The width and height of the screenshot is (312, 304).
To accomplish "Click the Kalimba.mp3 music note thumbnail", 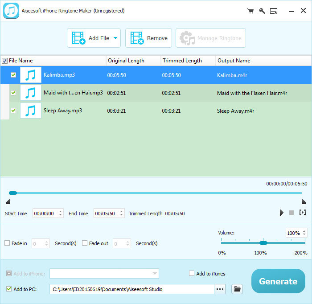I will 31,75.
